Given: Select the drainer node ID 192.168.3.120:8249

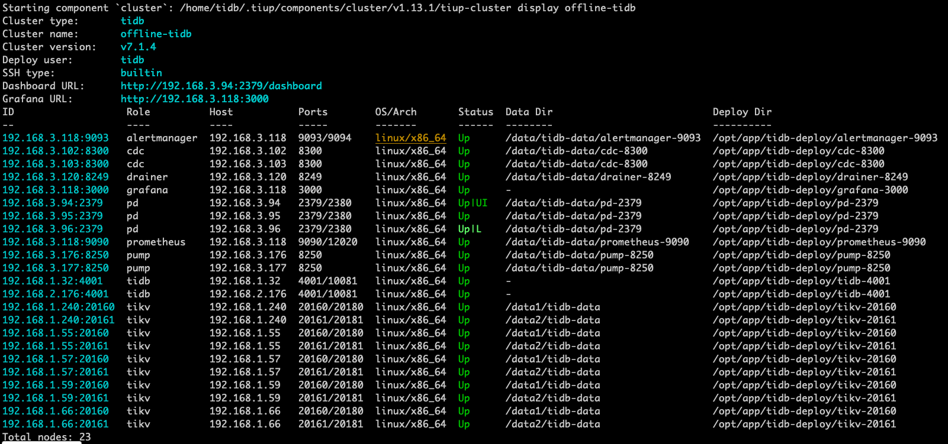Looking at the screenshot, I should [x=56, y=177].
